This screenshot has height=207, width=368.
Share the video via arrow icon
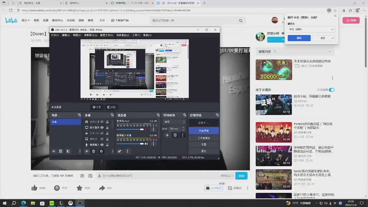(102, 188)
